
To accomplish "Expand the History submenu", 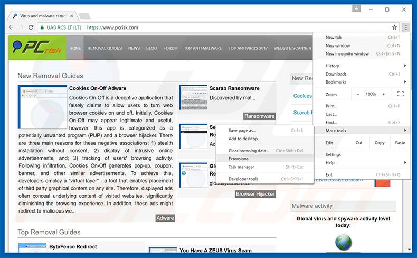I will 362,66.
